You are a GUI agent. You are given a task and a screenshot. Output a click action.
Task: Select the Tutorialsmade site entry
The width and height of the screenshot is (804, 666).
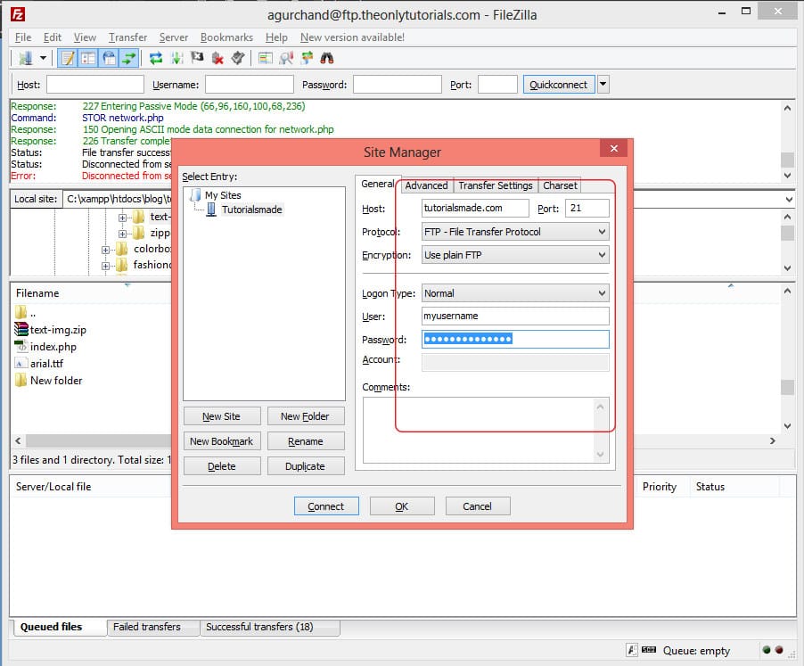point(251,210)
